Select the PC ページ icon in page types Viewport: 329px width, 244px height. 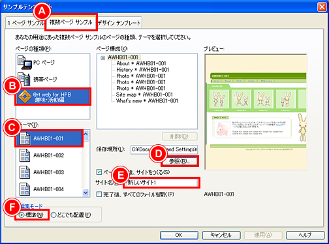25,63
